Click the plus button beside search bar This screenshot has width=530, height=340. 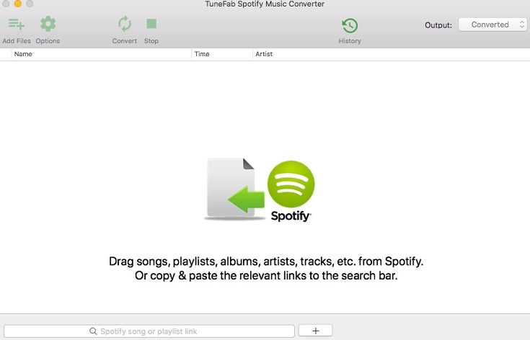coord(315,331)
